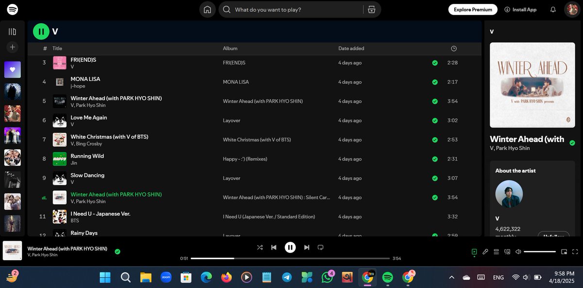This screenshot has width=583, height=288.
Task: Select I Need U - Japanese Ver. track
Action: click(x=101, y=214)
